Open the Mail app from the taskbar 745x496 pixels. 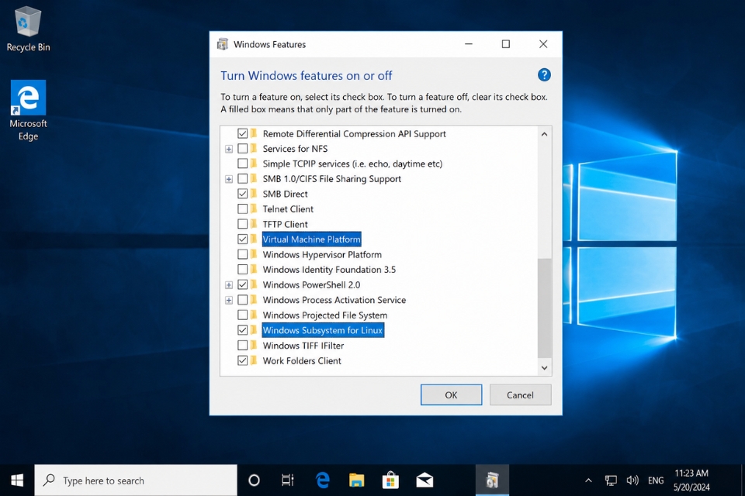[x=424, y=480]
